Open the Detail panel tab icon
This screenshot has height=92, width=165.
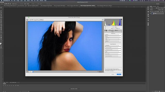[108, 30]
